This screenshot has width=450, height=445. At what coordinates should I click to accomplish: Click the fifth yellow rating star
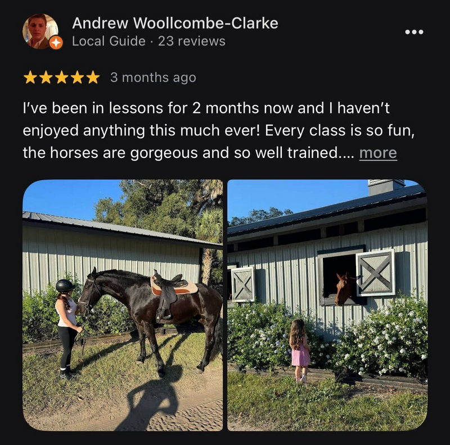click(93, 78)
